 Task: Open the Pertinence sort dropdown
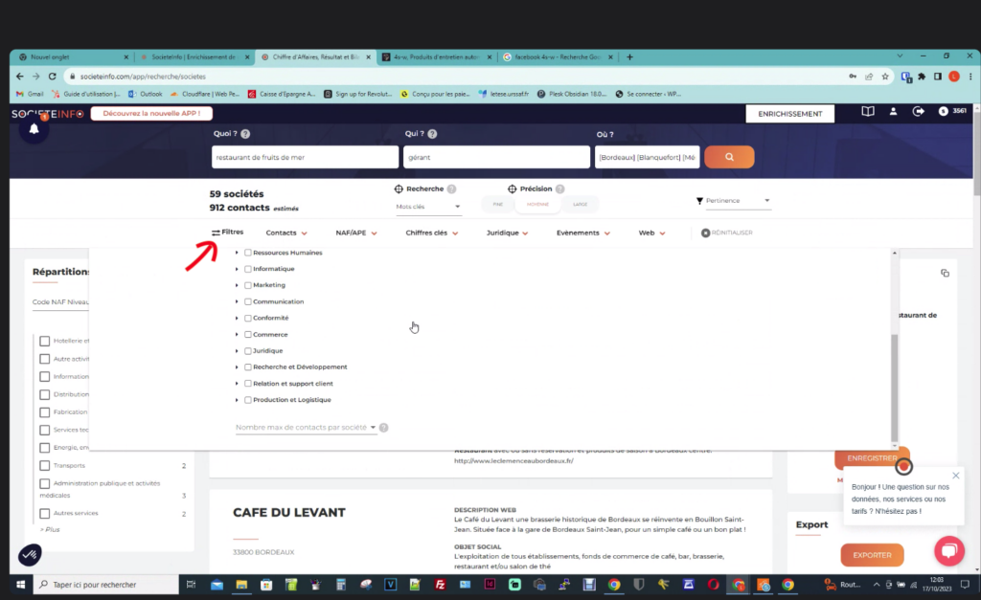coord(733,201)
